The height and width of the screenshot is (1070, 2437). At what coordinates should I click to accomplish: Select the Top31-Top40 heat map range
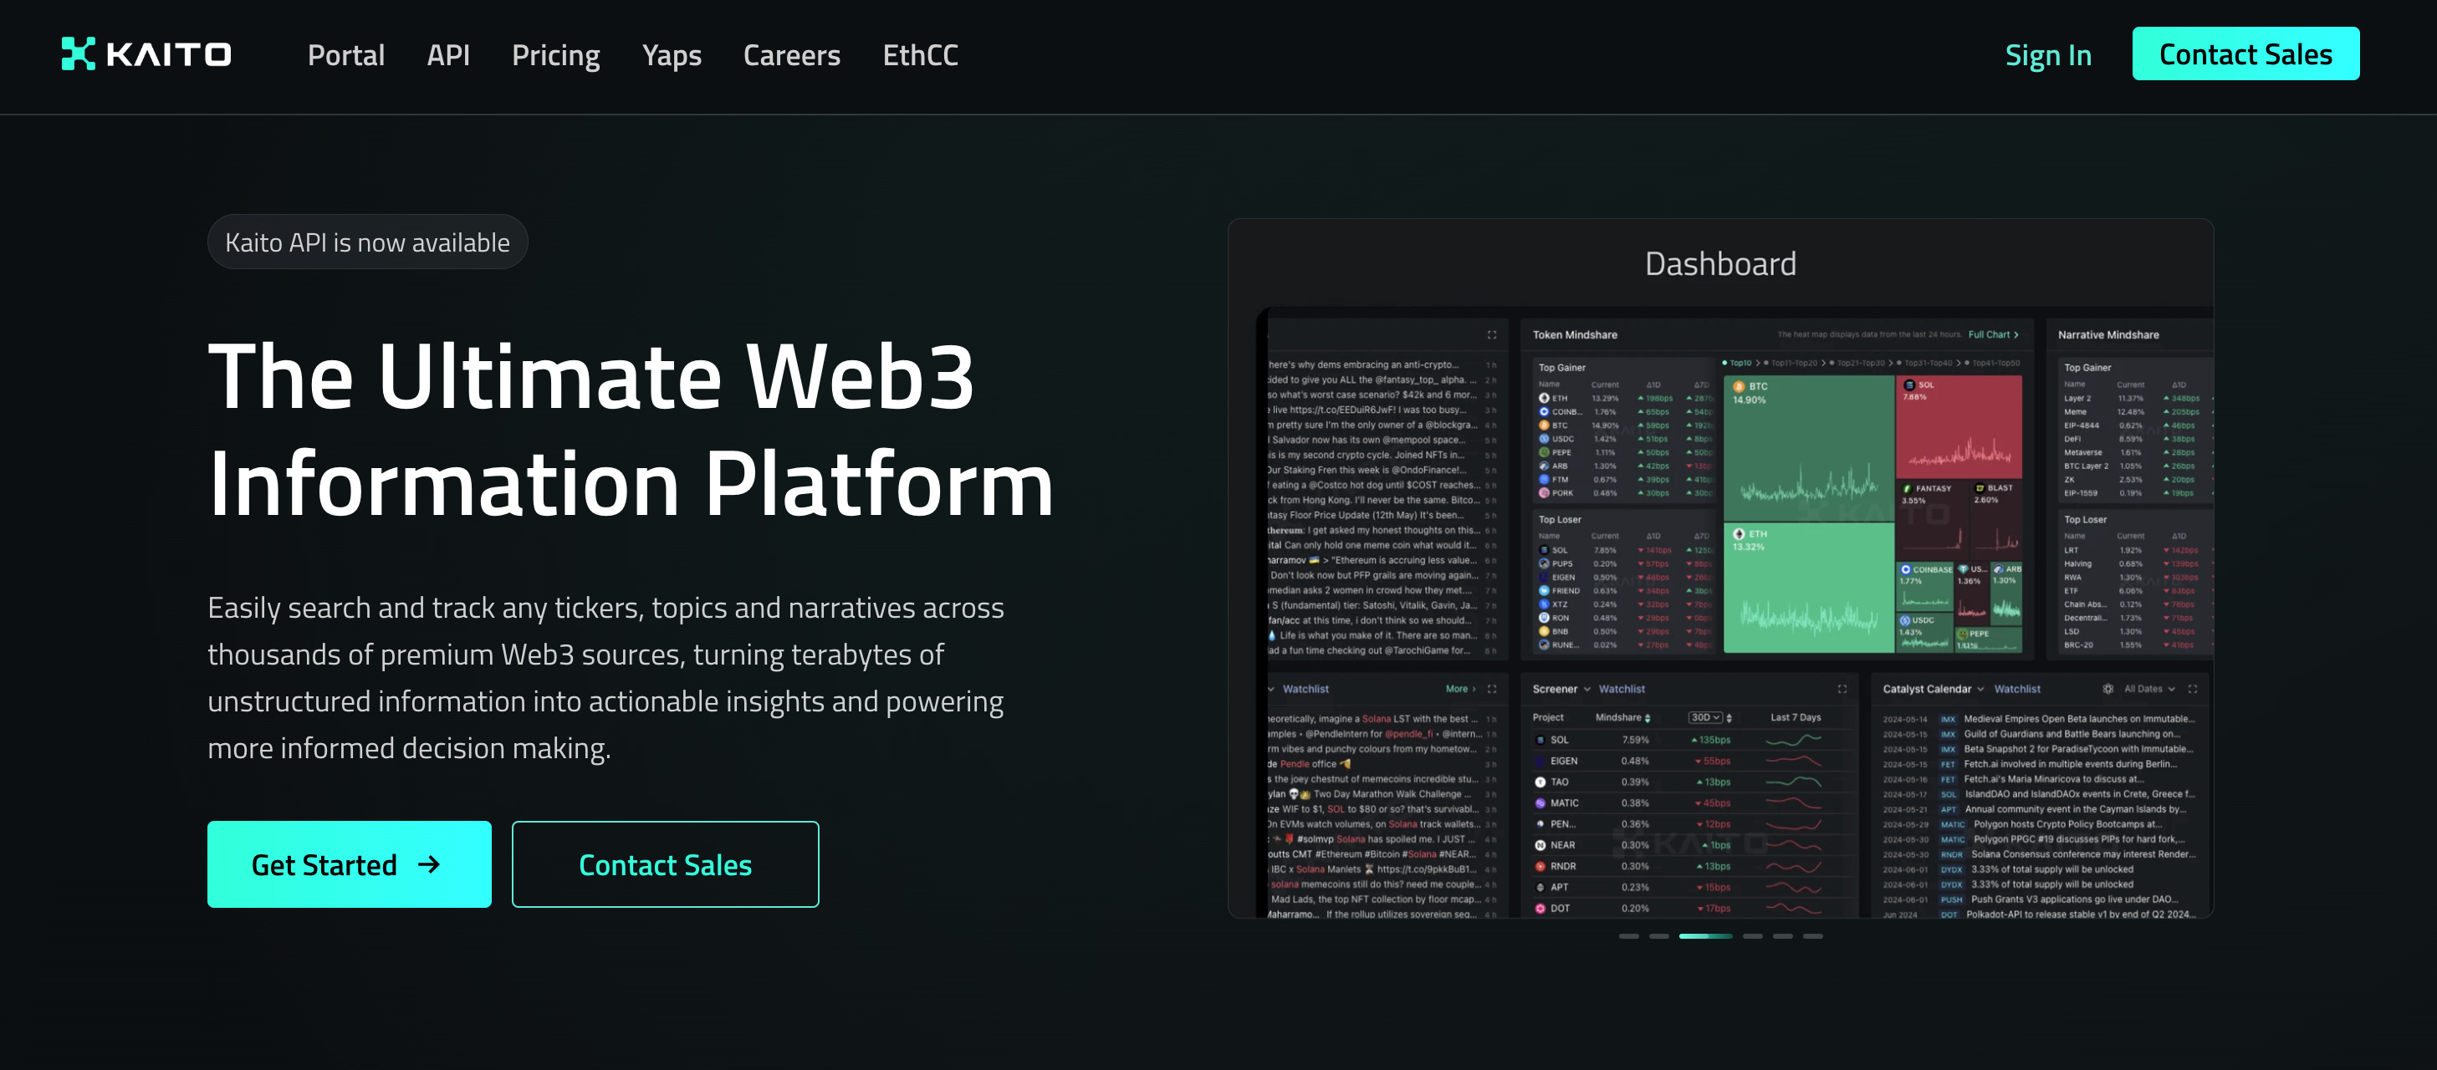pos(1924,363)
